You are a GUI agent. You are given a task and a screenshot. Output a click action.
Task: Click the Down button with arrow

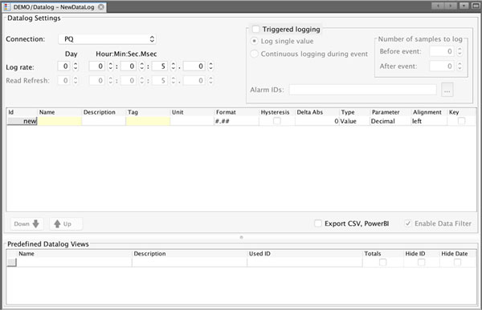pyautogui.click(x=27, y=223)
